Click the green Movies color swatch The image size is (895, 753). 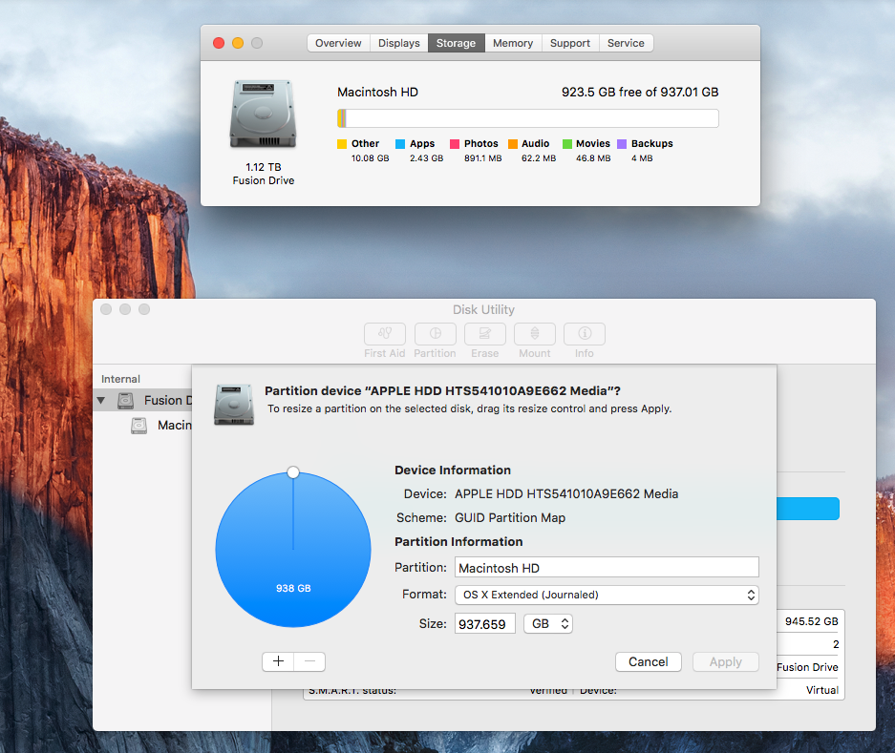point(566,144)
